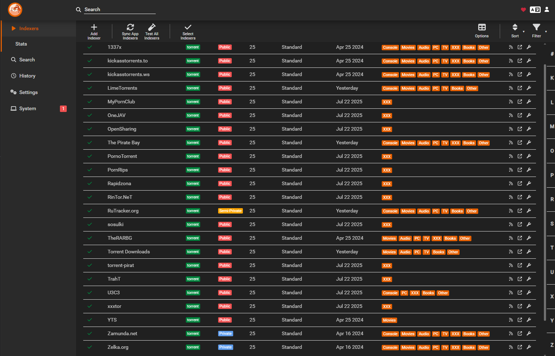Add a new indexer
555x356 pixels.
pyautogui.click(x=94, y=32)
